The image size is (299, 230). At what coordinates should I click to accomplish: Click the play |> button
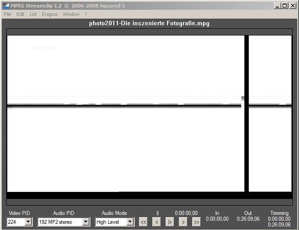coord(170,222)
